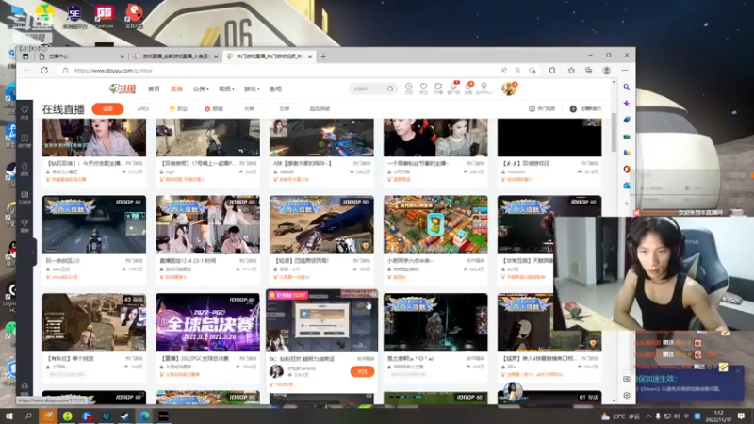Open the Edge sidebar Outlook icon
This screenshot has width=754, height=424.
(x=626, y=185)
